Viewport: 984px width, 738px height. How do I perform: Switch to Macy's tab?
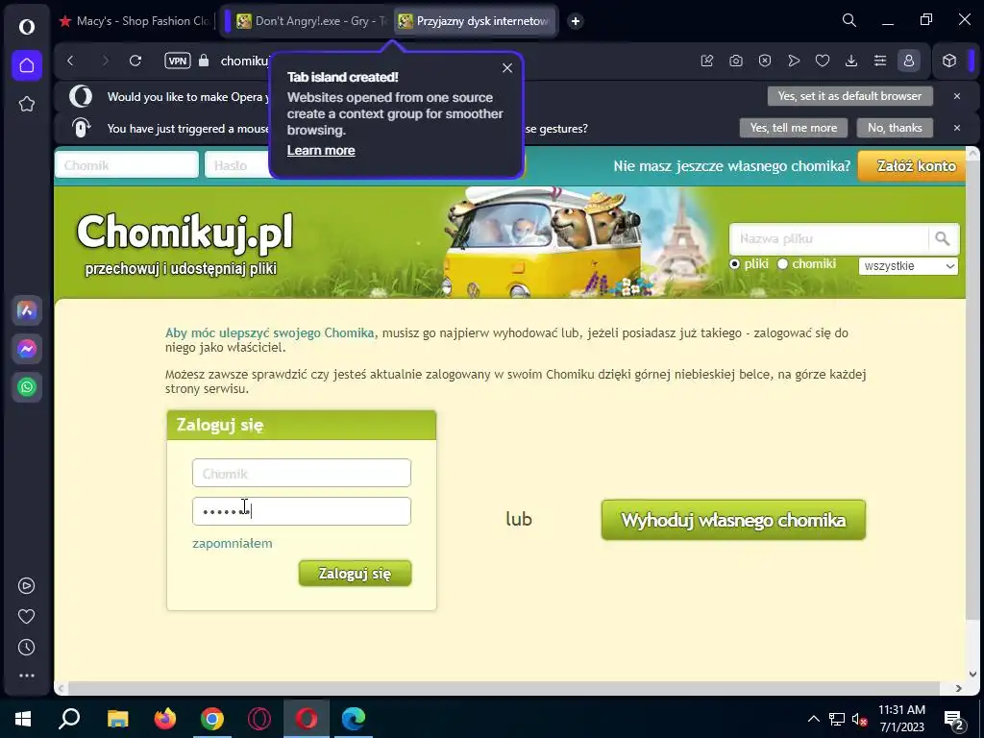pos(135,21)
